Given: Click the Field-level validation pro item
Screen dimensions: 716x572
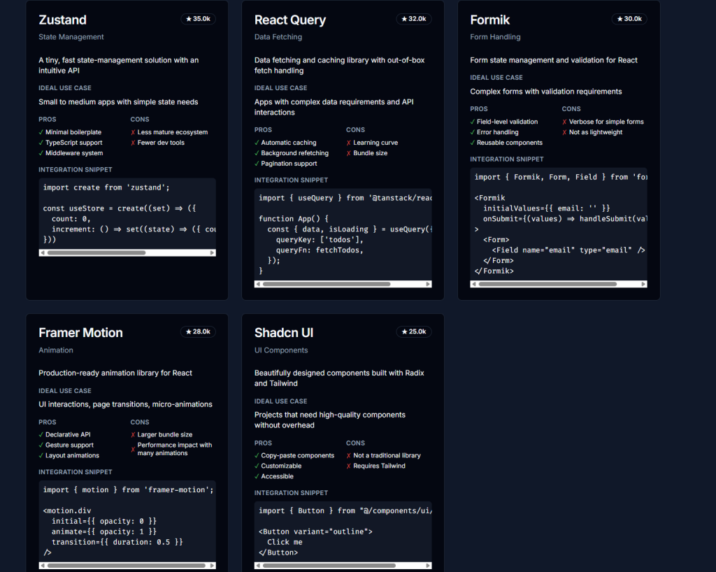Looking at the screenshot, I should (504, 122).
